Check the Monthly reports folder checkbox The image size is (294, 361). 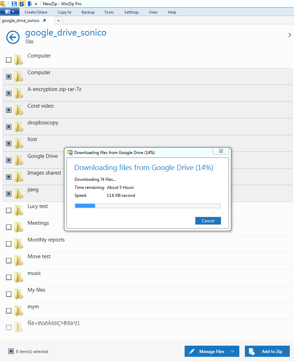tap(9, 244)
